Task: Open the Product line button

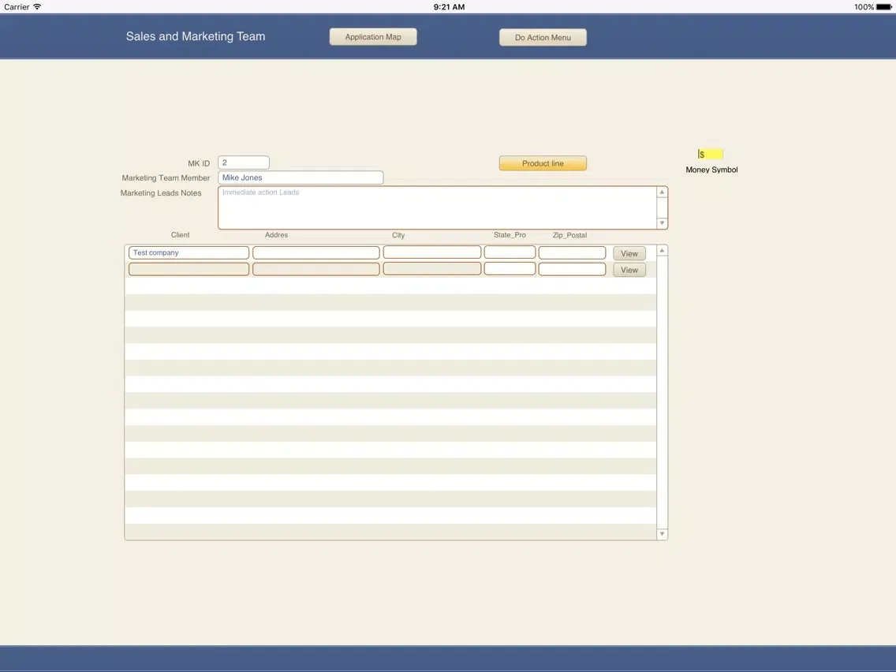Action: coord(543,163)
